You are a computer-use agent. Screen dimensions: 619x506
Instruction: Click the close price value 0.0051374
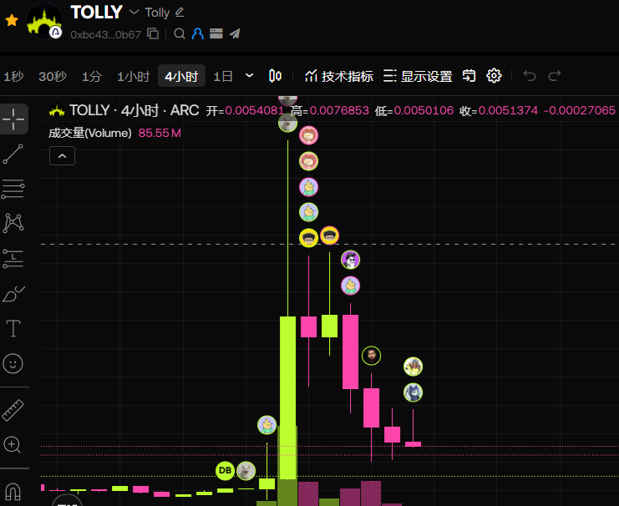coord(508,110)
